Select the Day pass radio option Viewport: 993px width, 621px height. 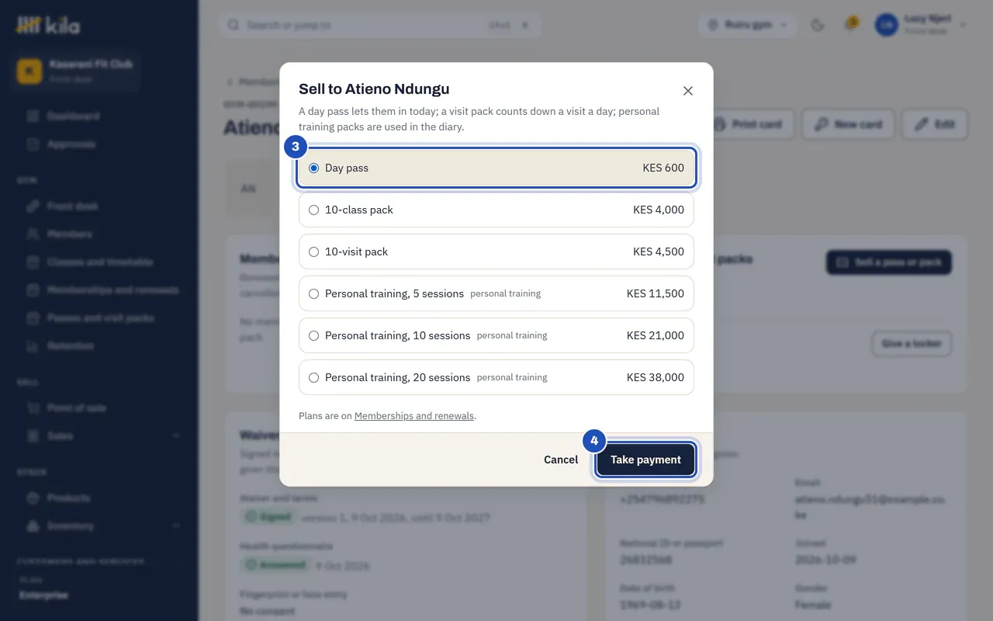[x=496, y=168]
